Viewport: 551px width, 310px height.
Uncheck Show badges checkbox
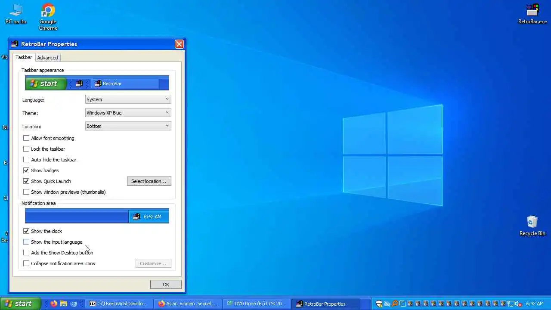click(x=26, y=170)
